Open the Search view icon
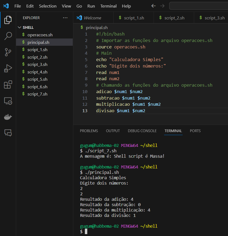The width and height of the screenshot is (228, 236). [8, 36]
